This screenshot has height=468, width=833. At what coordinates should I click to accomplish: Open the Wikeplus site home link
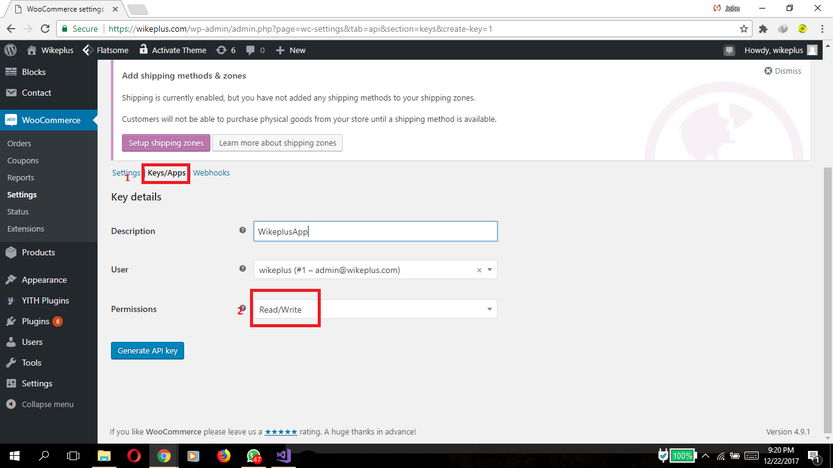click(x=50, y=50)
